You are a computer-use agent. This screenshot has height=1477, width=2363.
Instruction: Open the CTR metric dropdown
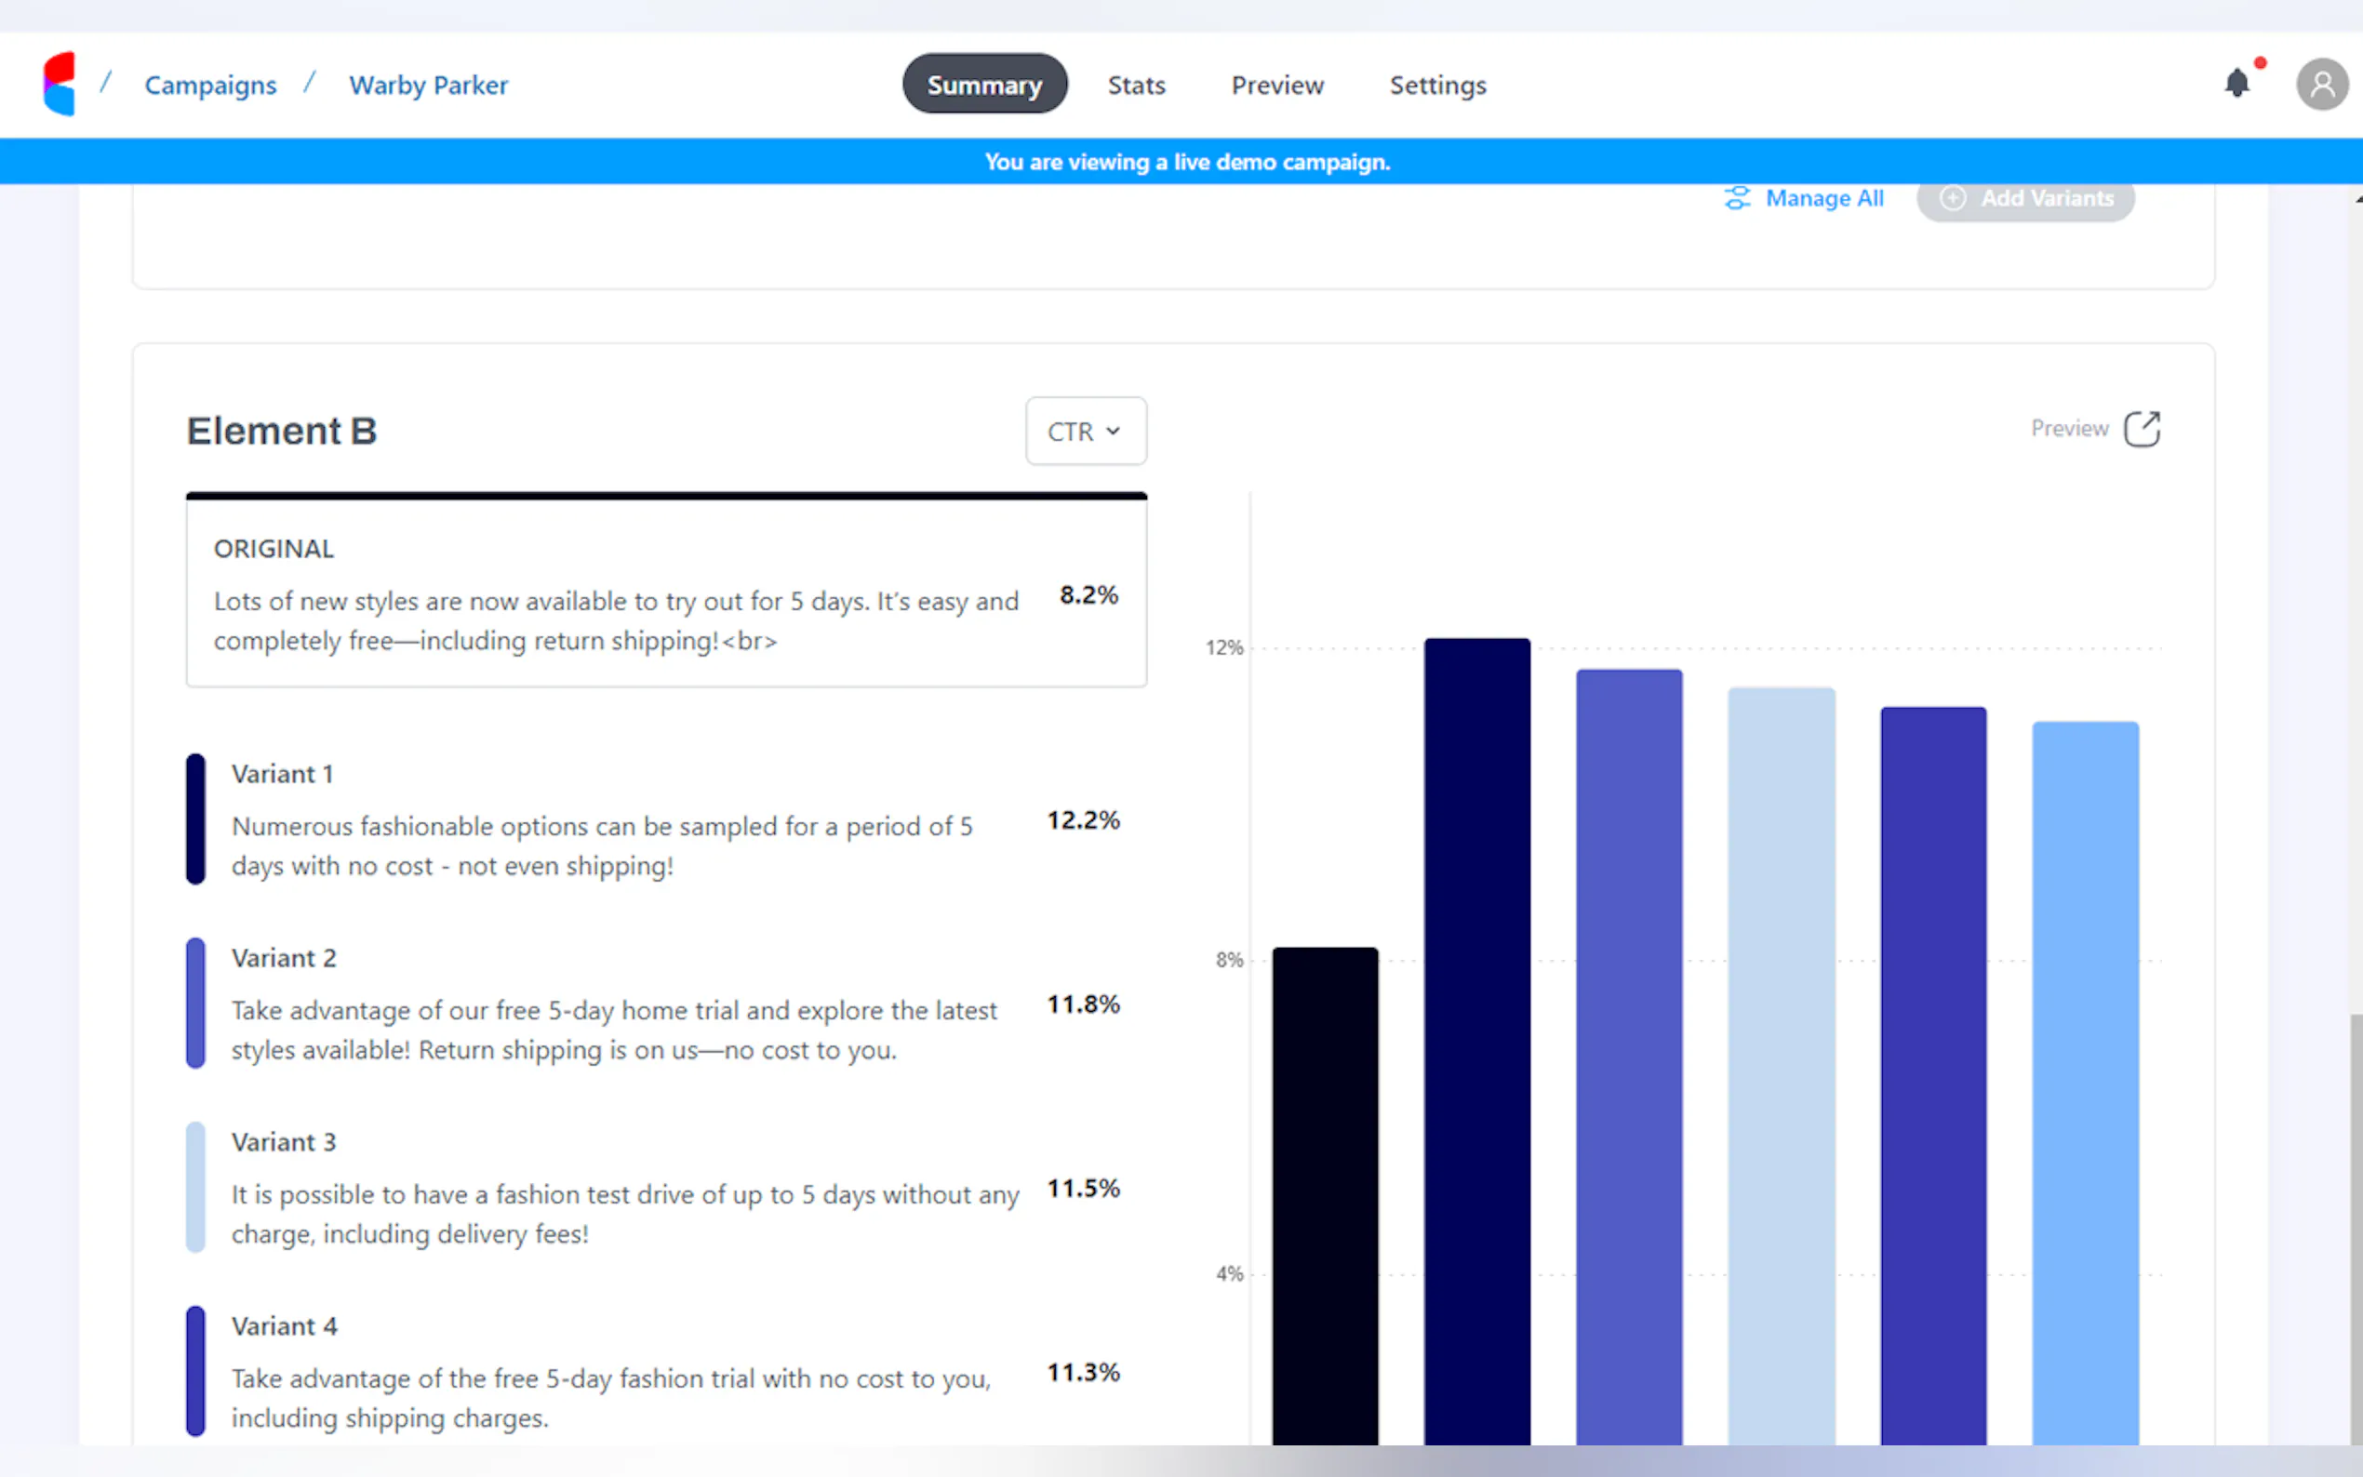point(1086,431)
